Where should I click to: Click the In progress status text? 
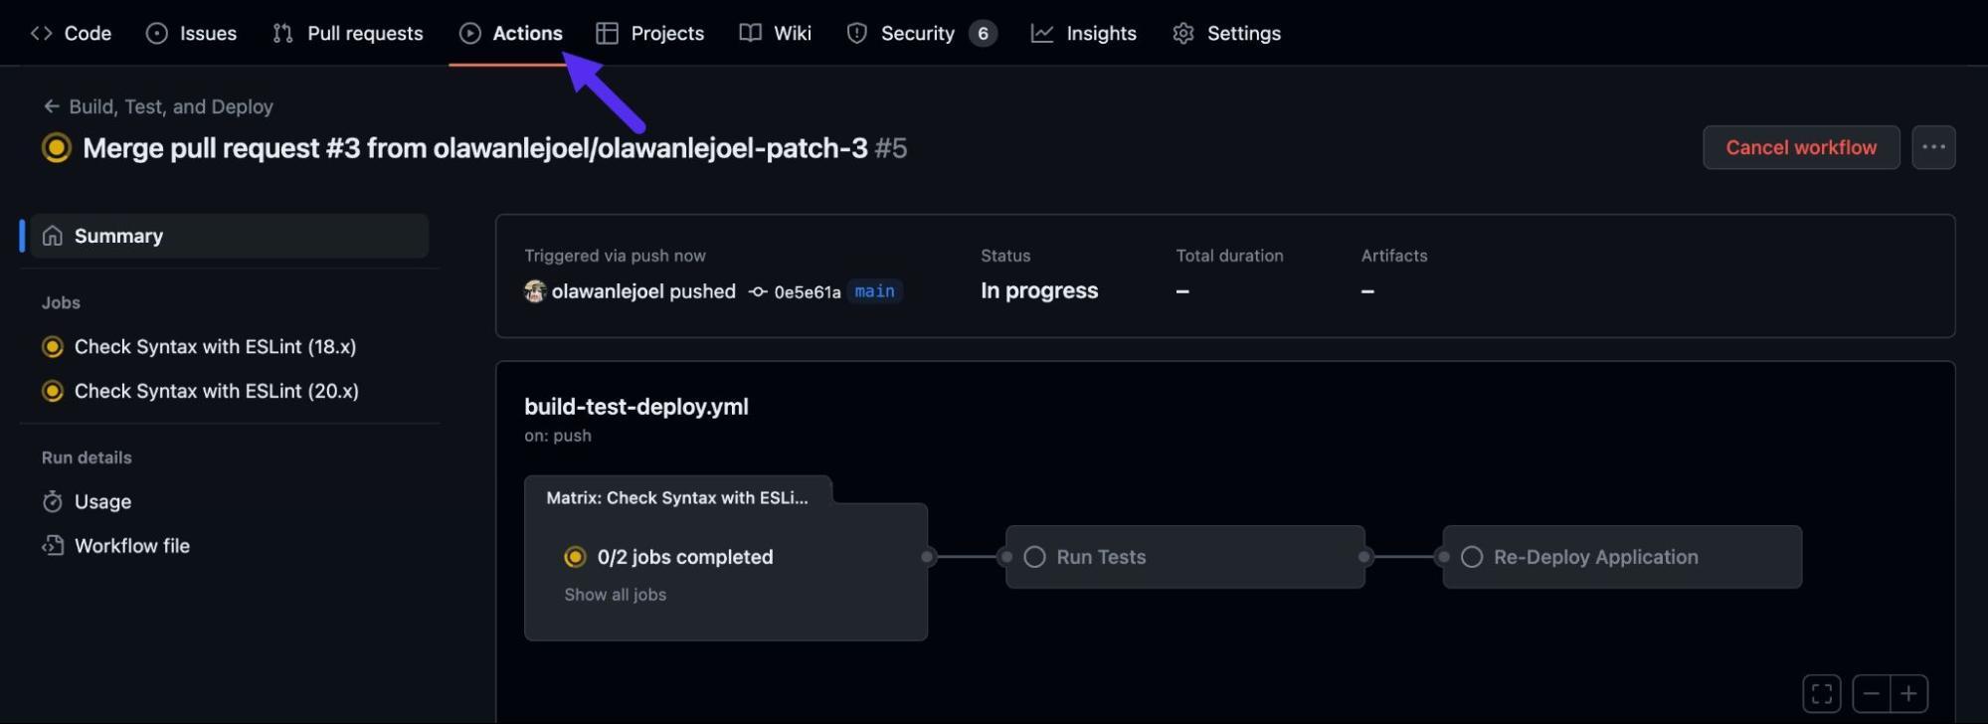point(1039,290)
